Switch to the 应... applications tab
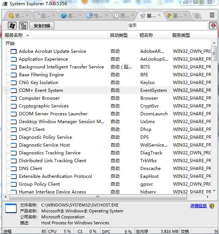Viewport: 219px width, 234px height. 42,16
